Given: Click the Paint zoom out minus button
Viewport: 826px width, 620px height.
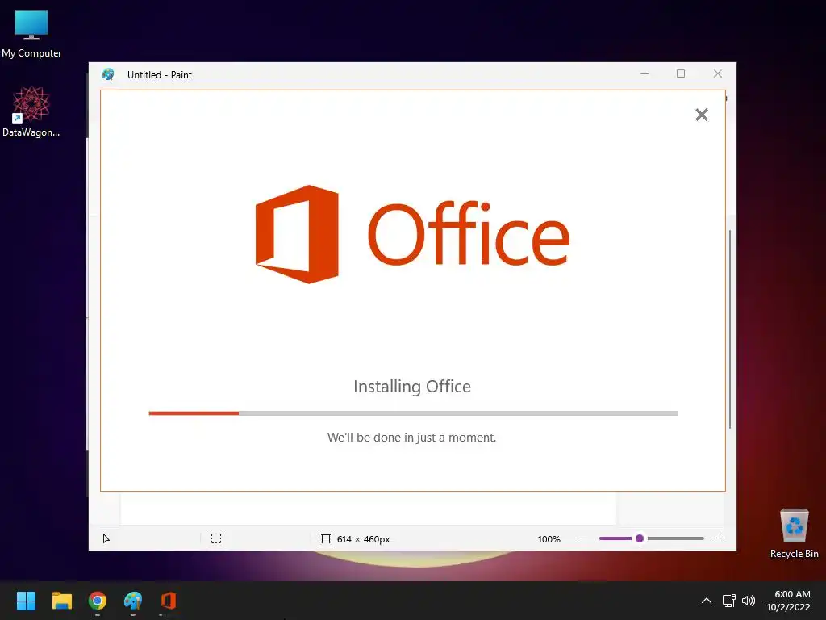Looking at the screenshot, I should (582, 538).
